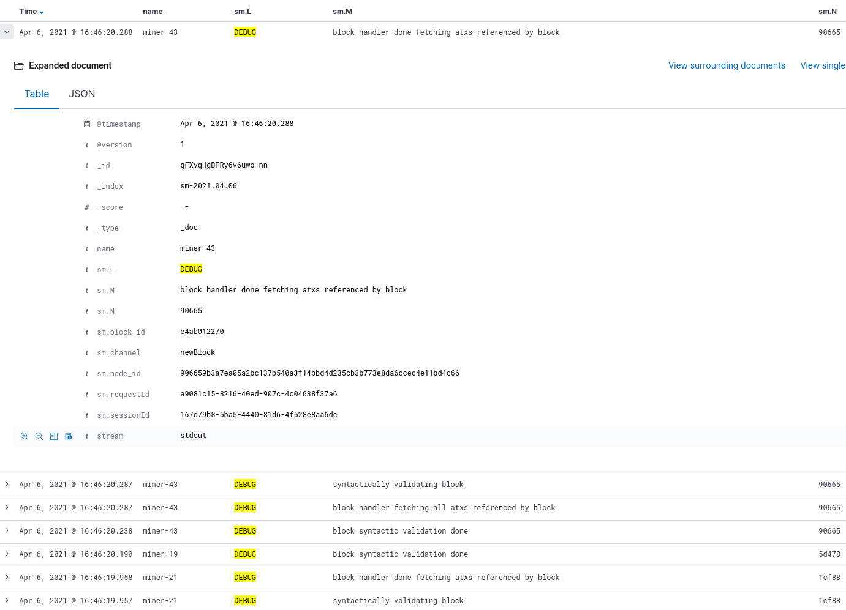Click the sm.channel value newBlock
The width and height of the screenshot is (846, 610).
tap(197, 352)
